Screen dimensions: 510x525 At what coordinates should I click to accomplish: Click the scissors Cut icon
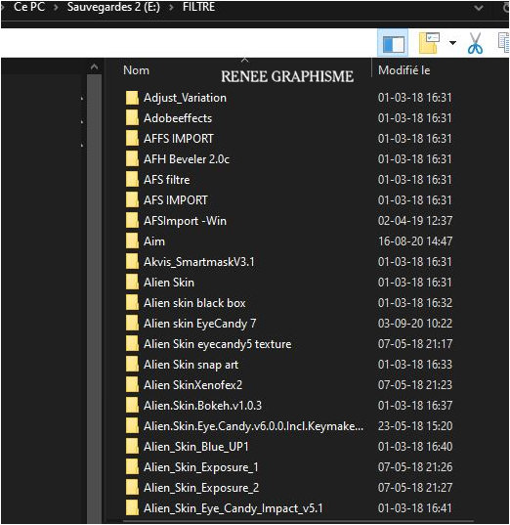(475, 43)
